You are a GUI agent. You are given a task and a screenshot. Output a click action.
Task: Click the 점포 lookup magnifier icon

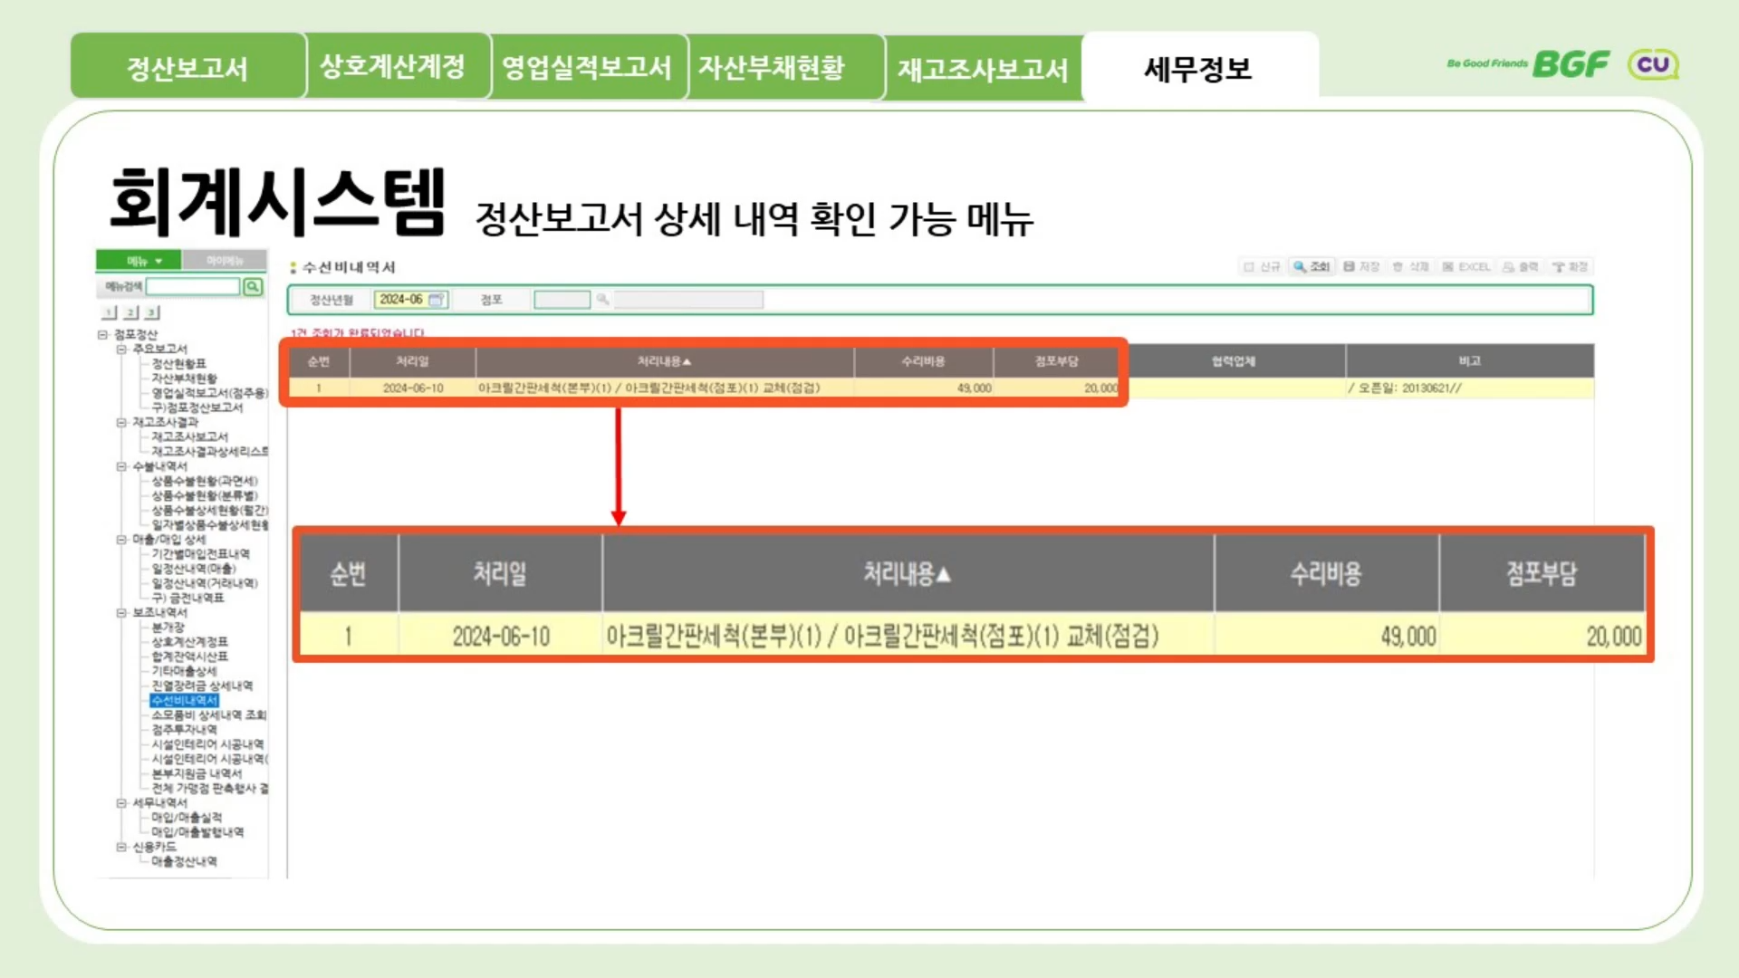tap(602, 300)
